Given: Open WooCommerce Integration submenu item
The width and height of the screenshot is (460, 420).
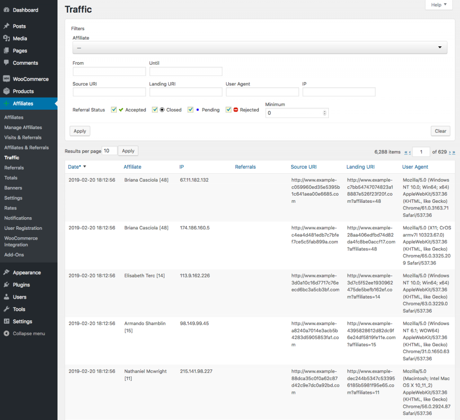Looking at the screenshot, I should [x=21, y=241].
